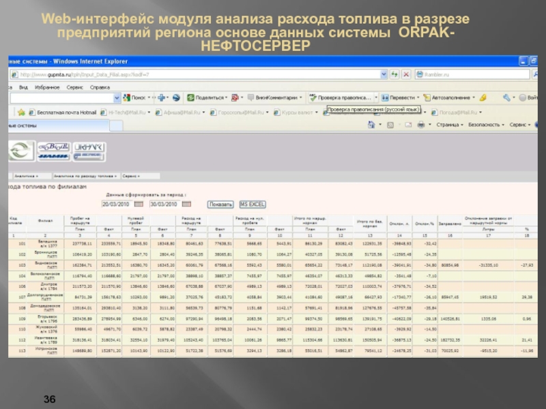The width and height of the screenshot is (546, 409).
Task: Click the green circular arrows logo
Action: click(x=21, y=151)
